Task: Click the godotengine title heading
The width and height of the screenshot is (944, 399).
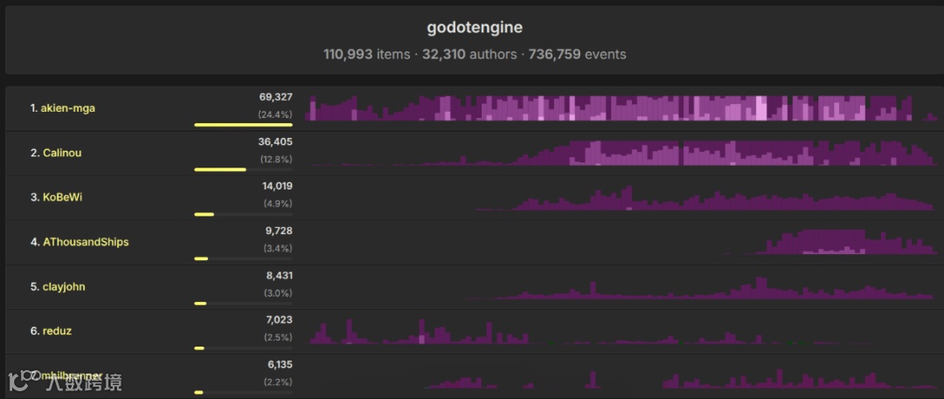Action: (475, 28)
